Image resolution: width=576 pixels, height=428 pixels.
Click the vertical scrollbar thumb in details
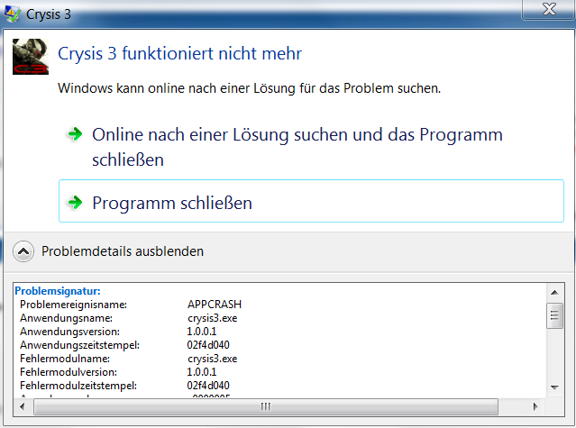pyautogui.click(x=554, y=315)
